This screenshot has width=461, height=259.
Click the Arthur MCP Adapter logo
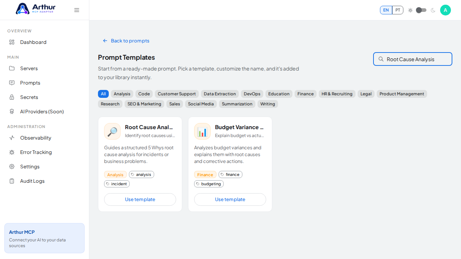click(x=36, y=9)
